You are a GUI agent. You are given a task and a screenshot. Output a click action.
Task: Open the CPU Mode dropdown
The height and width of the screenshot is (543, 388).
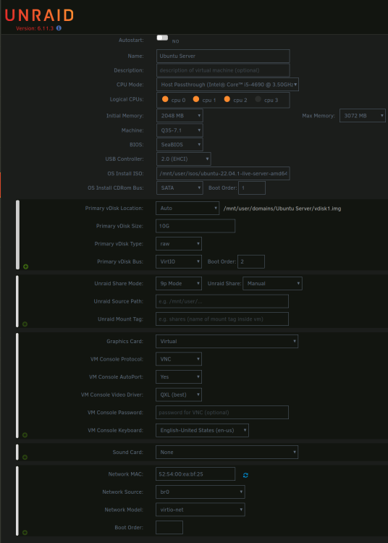[x=227, y=85]
